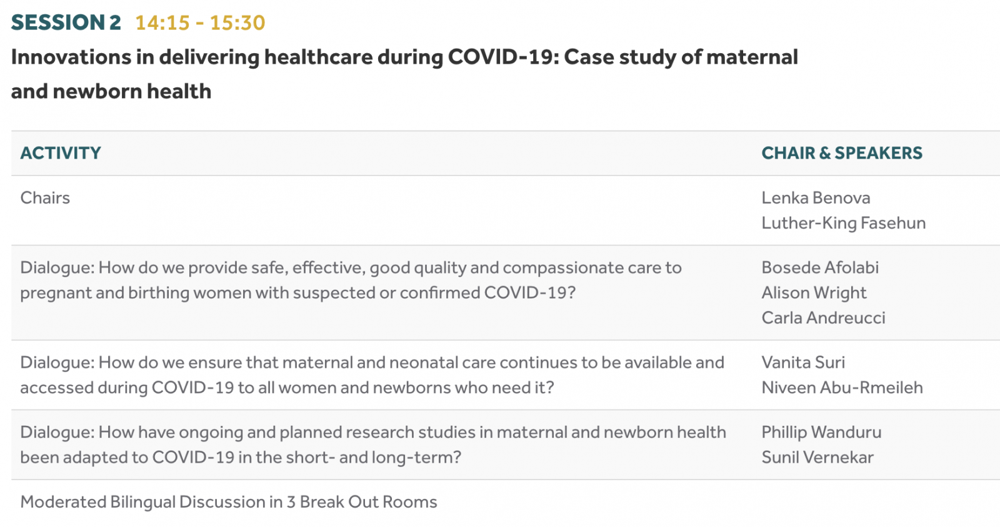1000x527 pixels.
Task: Select speaker name Phillip Wanduru
Action: 821,432
